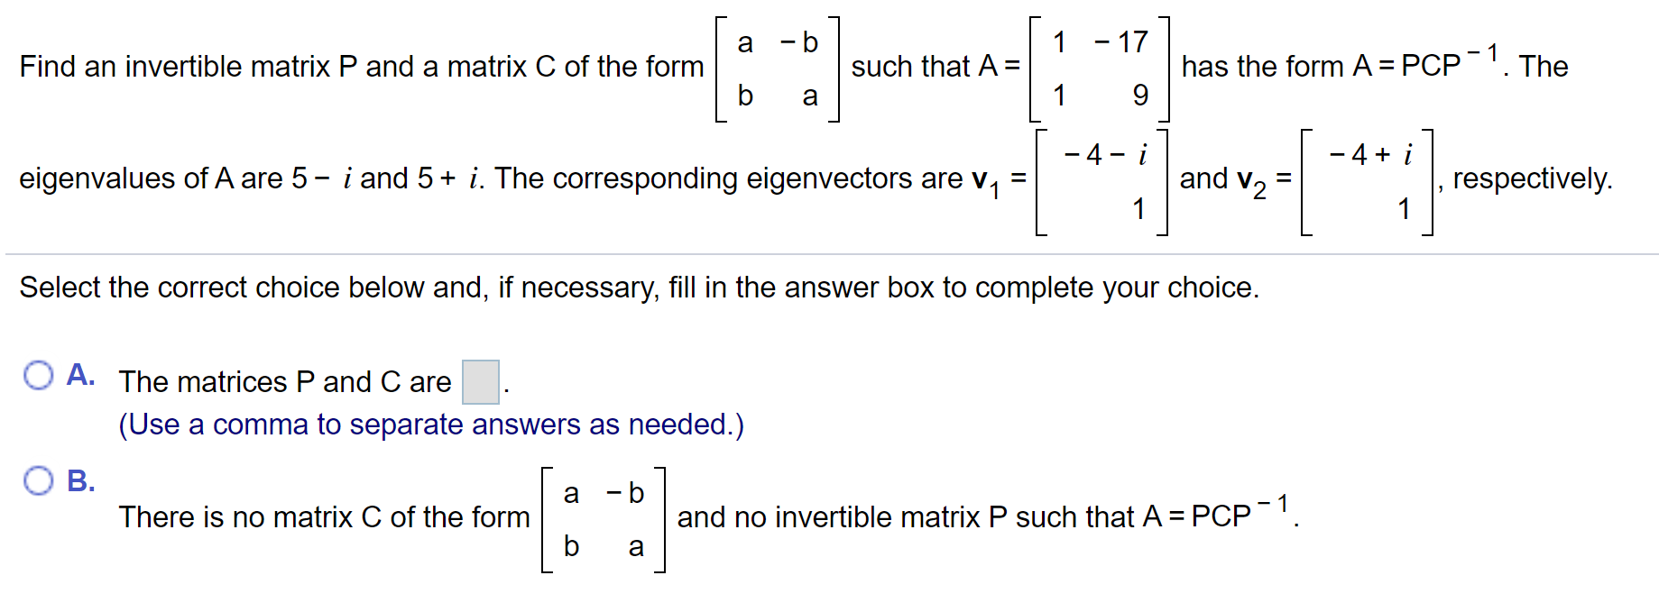Click the matrix A definition in the problem
This screenshot has height=612, width=1659.
coord(1101,68)
